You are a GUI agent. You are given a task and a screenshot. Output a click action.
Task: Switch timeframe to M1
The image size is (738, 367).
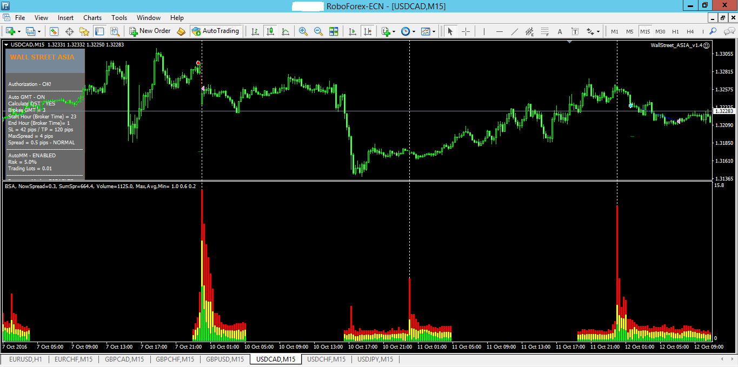coord(615,31)
